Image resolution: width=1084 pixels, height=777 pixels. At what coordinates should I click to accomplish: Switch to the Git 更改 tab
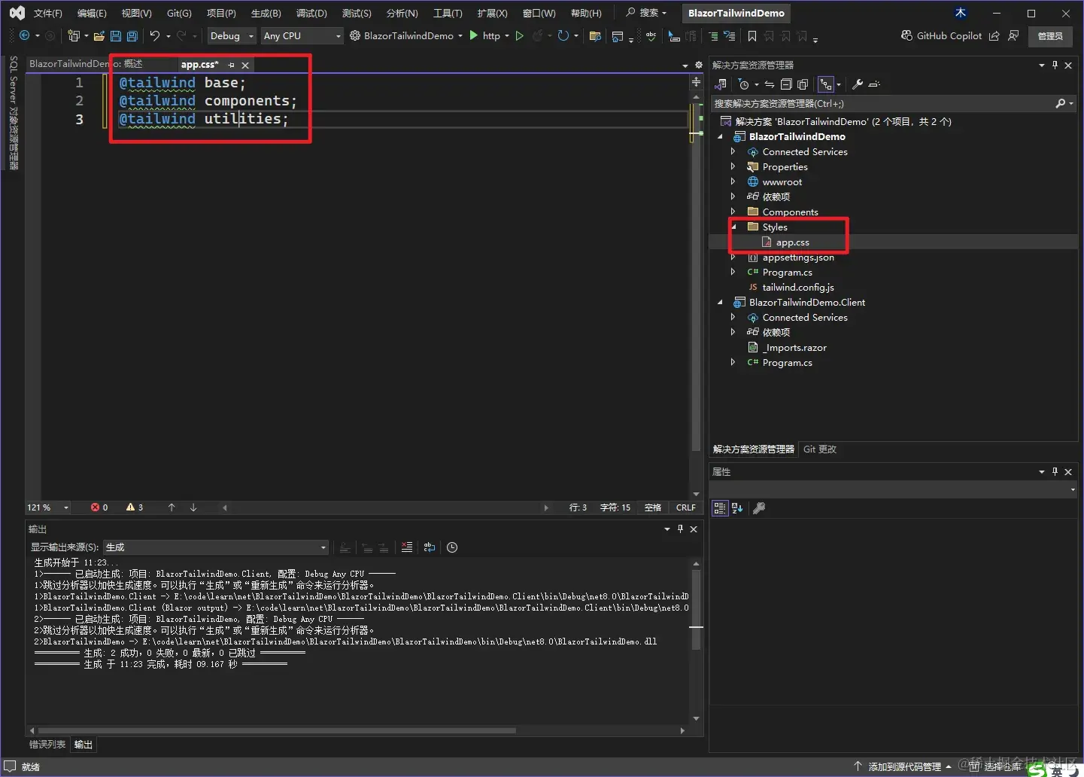point(820,449)
